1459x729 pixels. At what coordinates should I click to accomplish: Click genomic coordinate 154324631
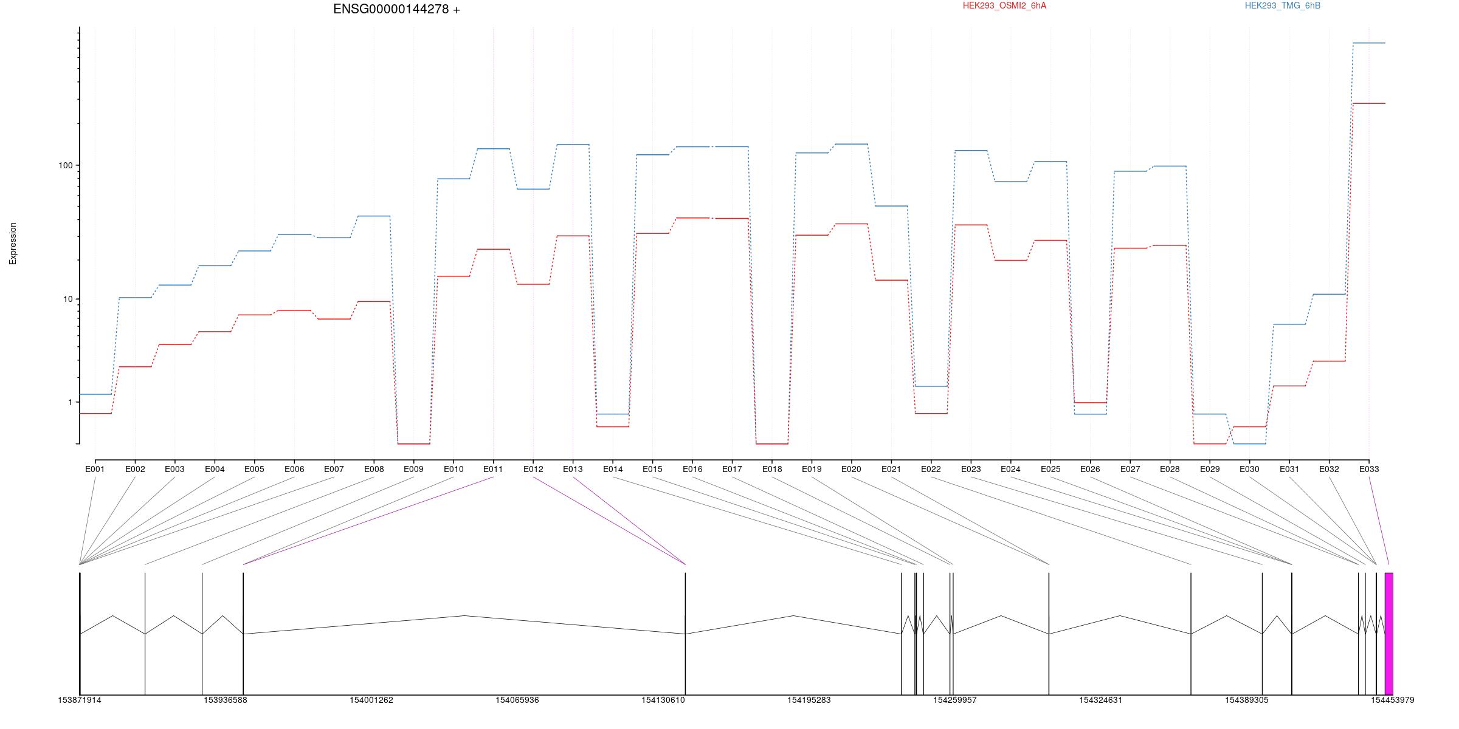[x=1101, y=700]
